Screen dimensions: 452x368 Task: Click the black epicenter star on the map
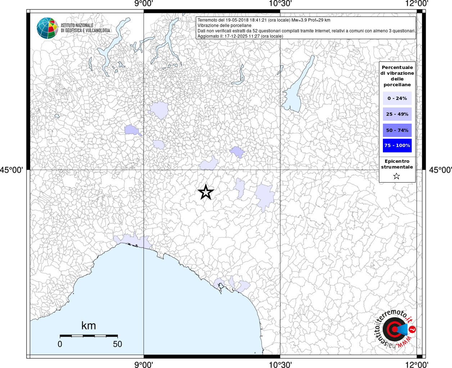point(206,192)
